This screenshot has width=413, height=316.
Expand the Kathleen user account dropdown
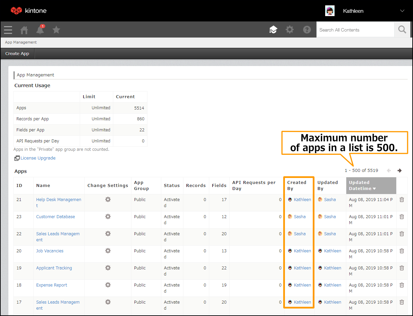tap(402, 11)
